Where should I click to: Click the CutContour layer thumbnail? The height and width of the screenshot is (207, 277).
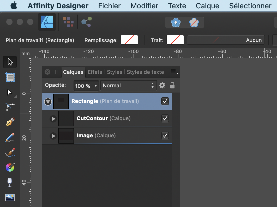[66, 119]
